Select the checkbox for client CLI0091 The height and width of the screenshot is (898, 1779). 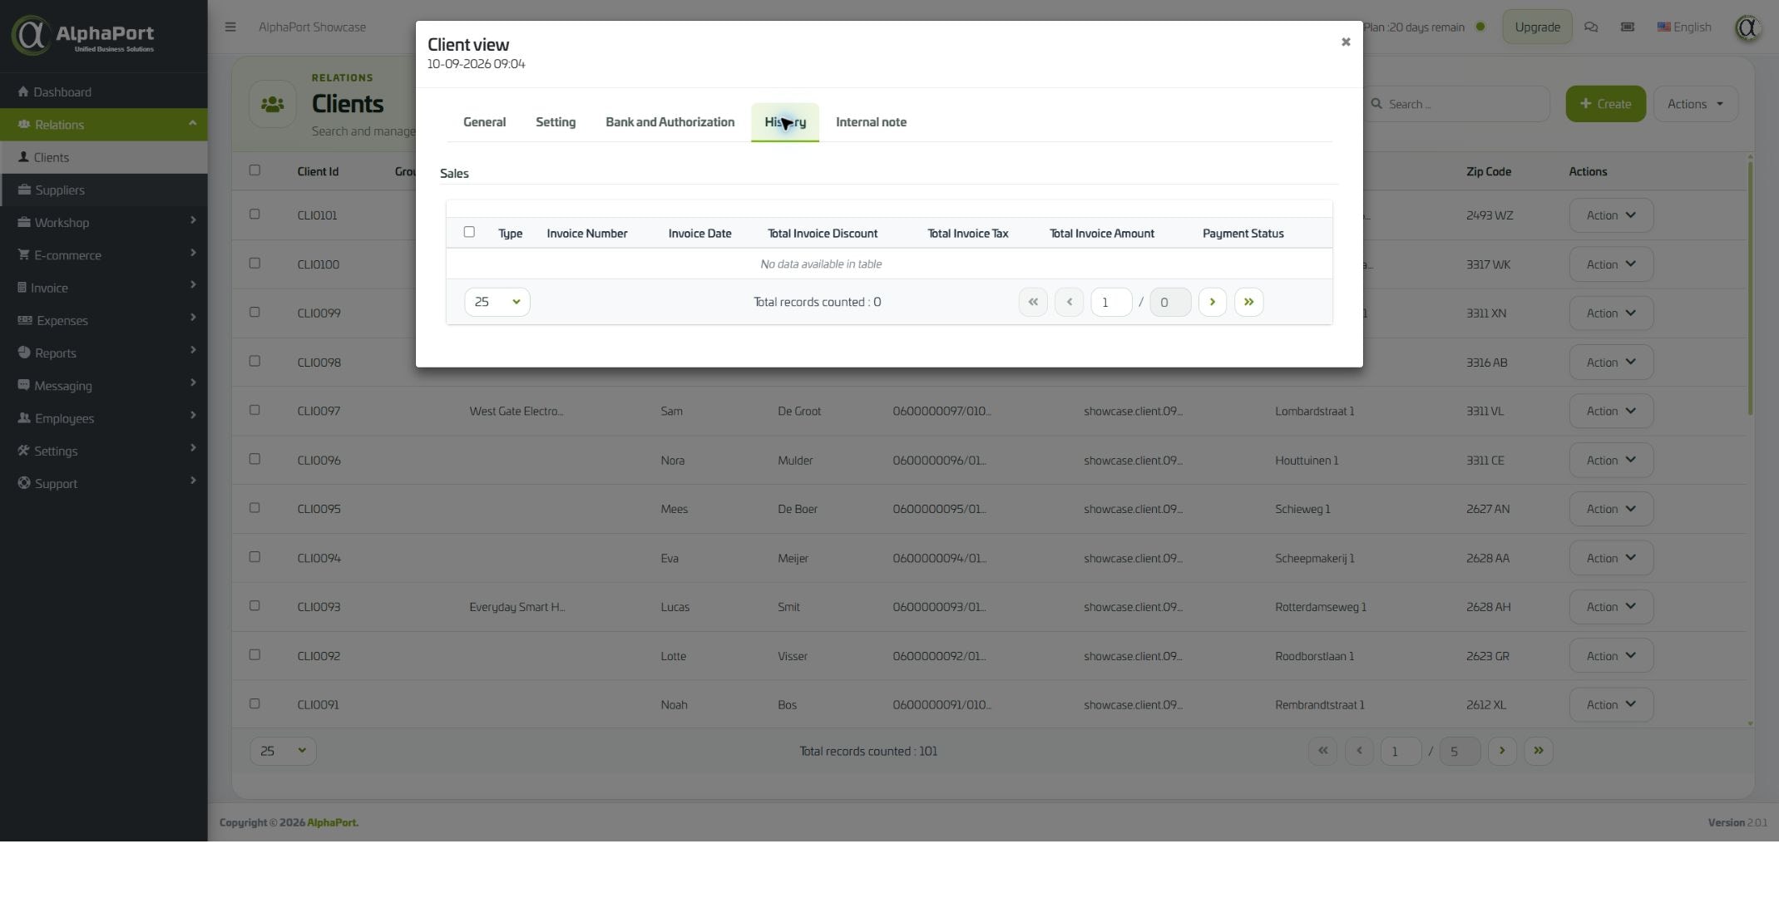click(254, 703)
